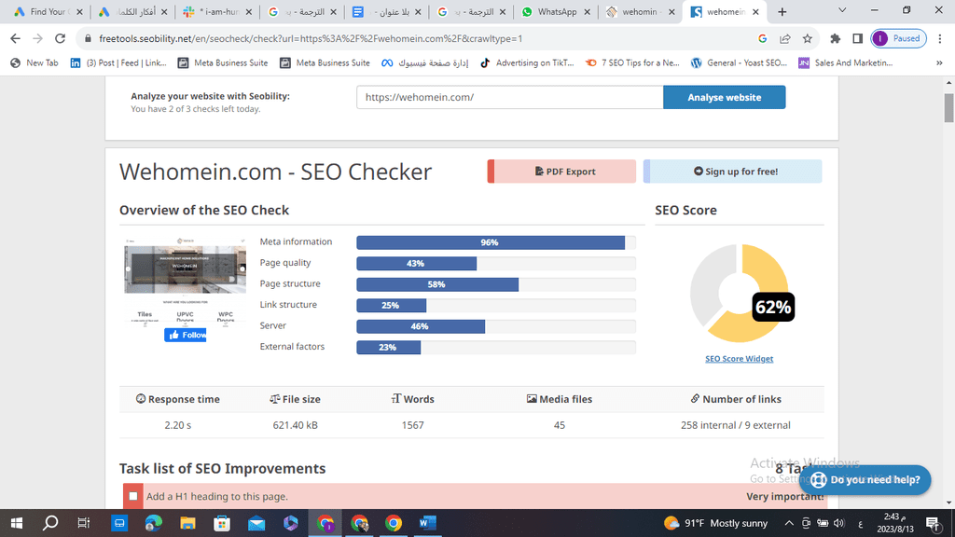
Task: Open the Paused profile button
Action: click(898, 38)
